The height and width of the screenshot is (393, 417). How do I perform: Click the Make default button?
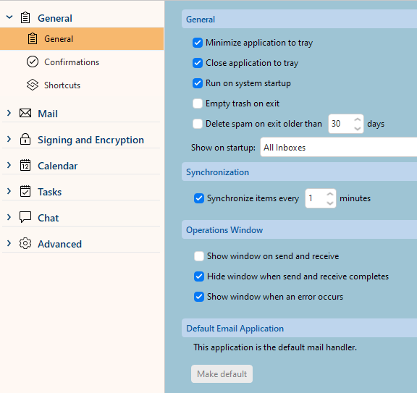click(222, 374)
